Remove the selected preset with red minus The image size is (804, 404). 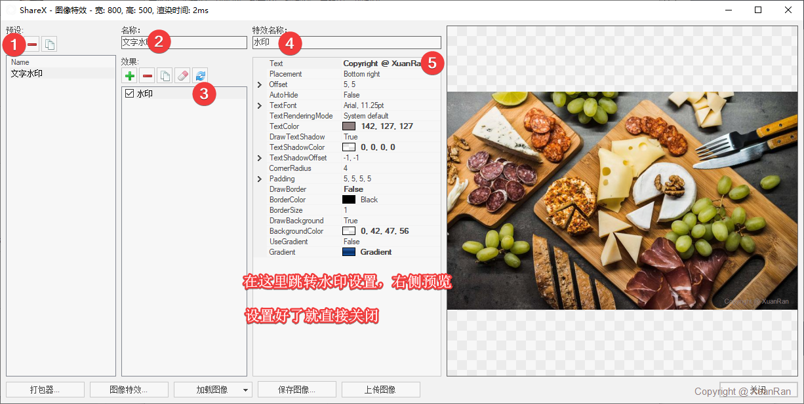click(x=32, y=44)
